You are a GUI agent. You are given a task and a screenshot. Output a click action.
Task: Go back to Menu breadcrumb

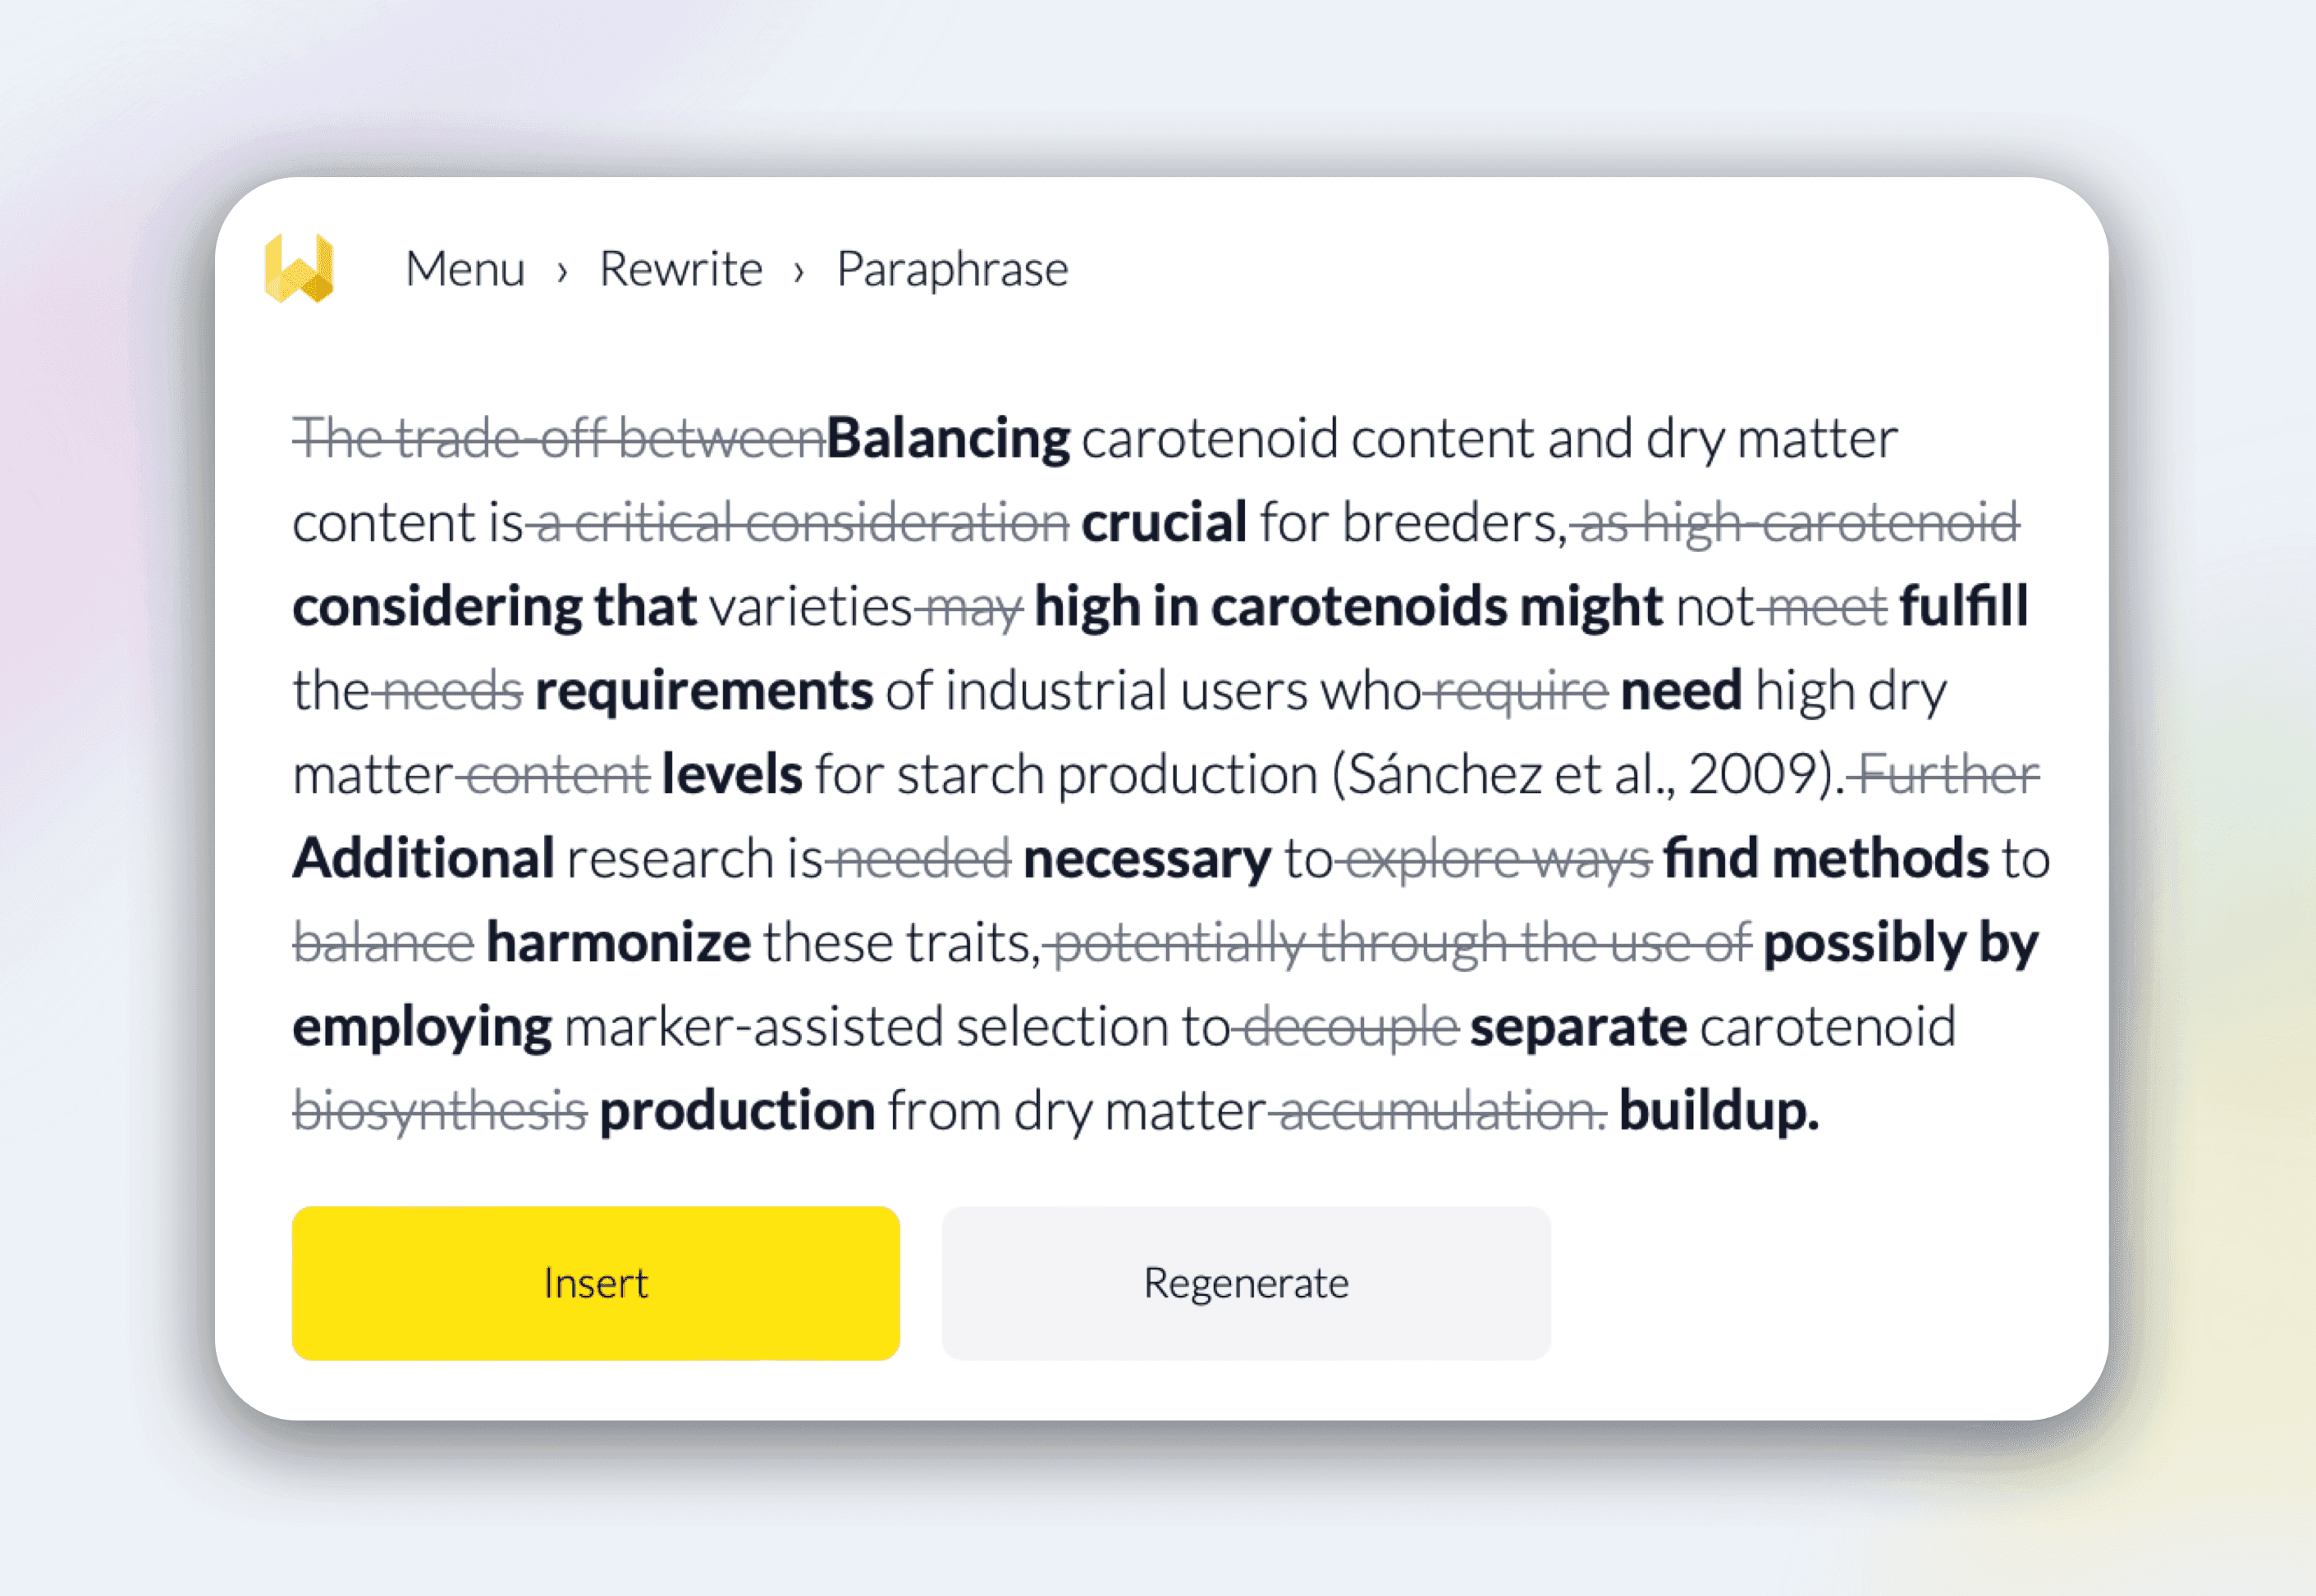[x=465, y=269]
